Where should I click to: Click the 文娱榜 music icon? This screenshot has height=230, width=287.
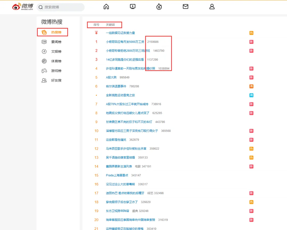44,52
